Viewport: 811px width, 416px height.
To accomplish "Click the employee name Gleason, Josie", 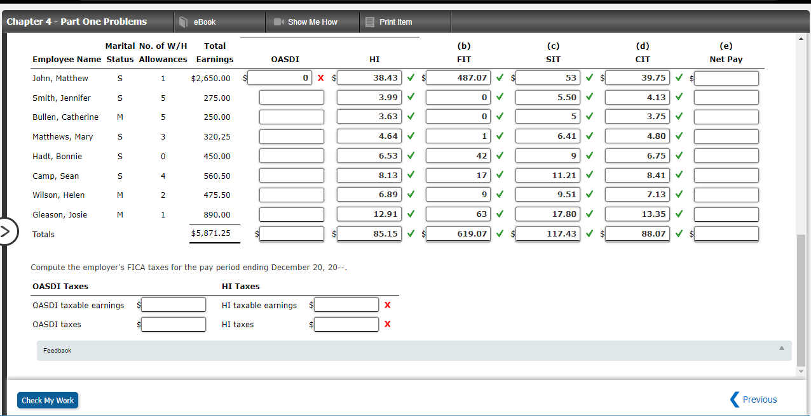I will [x=60, y=215].
